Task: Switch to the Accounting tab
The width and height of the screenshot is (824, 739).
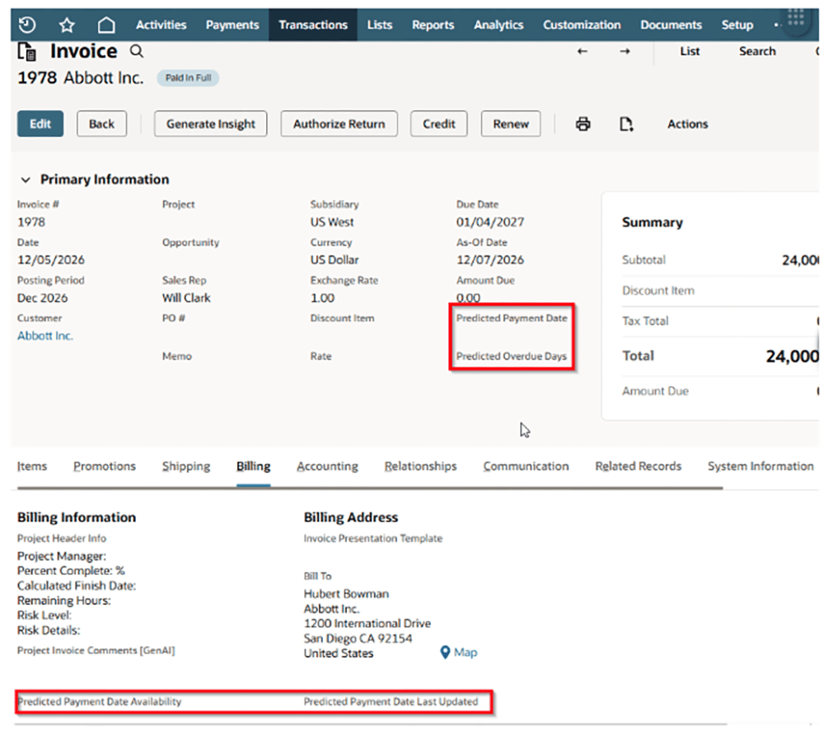Action: tap(327, 466)
